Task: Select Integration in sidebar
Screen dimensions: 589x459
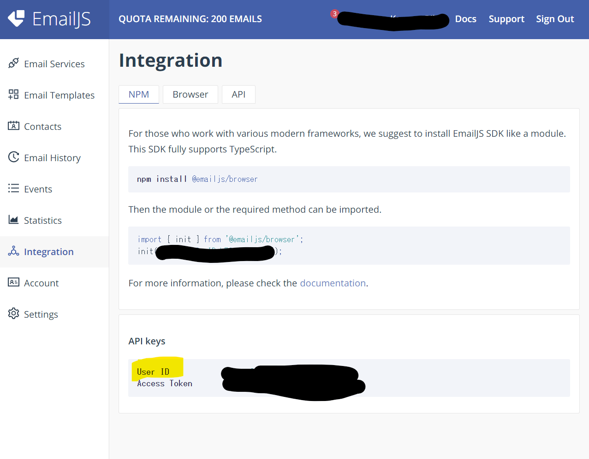Action: pos(54,252)
